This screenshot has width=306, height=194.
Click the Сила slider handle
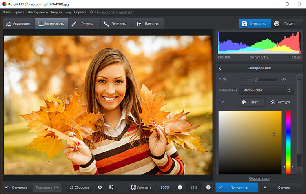coord(256,80)
